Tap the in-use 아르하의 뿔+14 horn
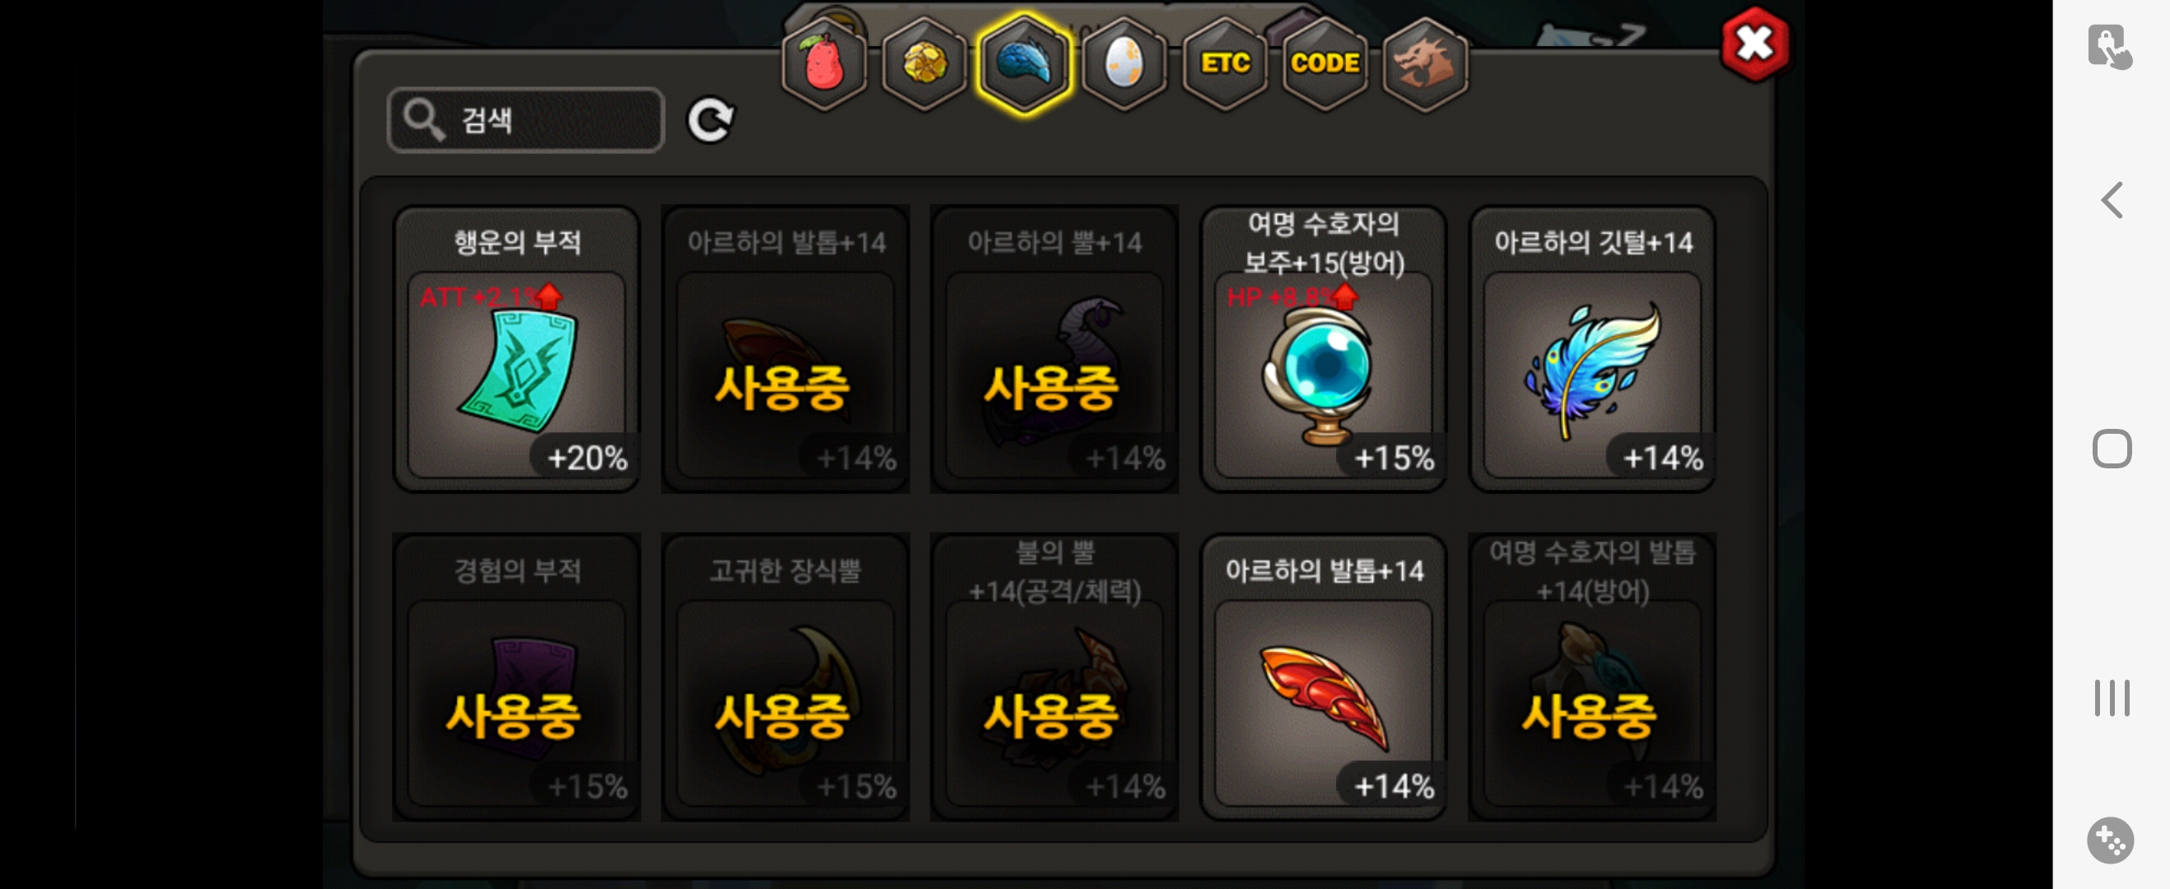 [x=1054, y=349]
